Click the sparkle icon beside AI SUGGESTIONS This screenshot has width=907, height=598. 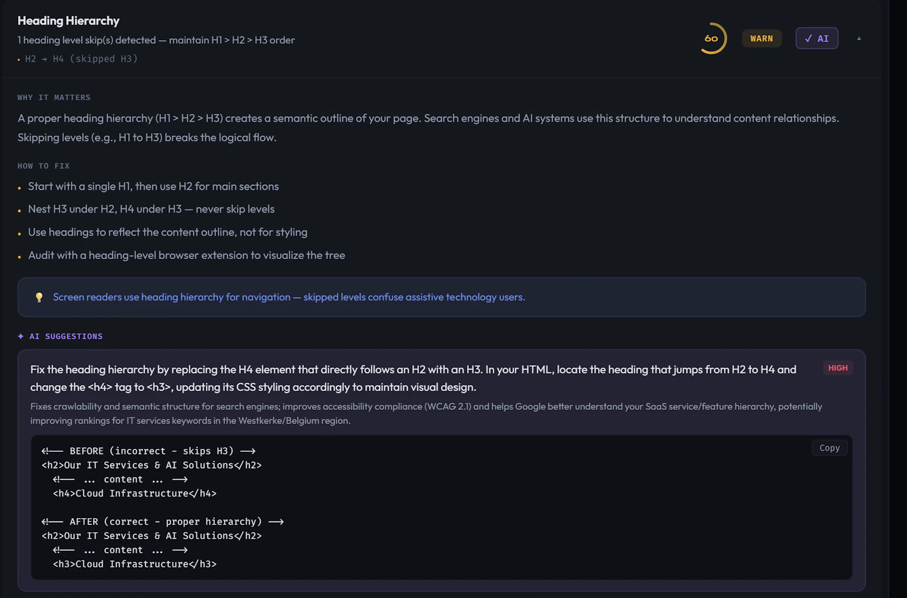(x=22, y=336)
